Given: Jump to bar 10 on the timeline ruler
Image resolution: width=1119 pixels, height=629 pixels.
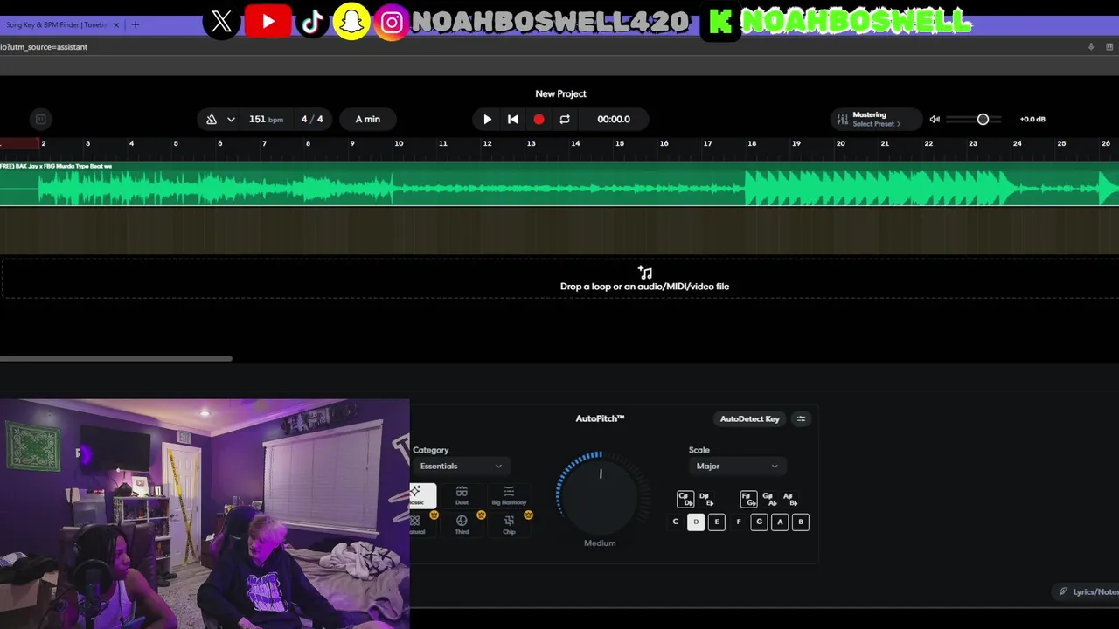Looking at the screenshot, I should click(x=399, y=143).
